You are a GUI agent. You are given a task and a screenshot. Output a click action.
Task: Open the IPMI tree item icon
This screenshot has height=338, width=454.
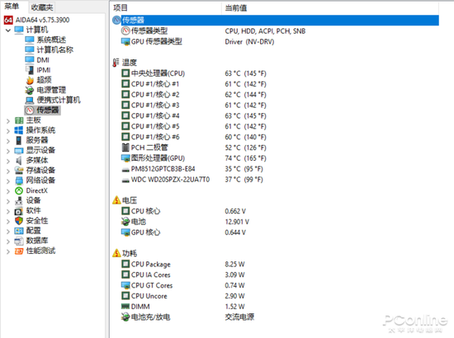29,70
